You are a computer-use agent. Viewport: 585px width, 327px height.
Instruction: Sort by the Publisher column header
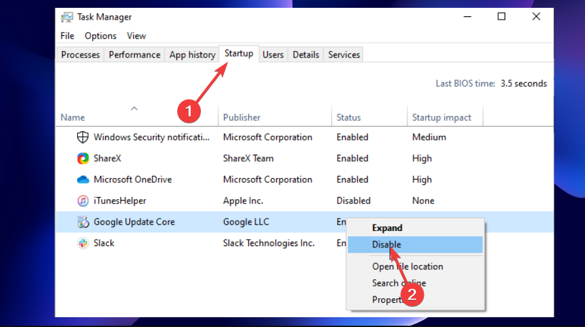coord(242,117)
